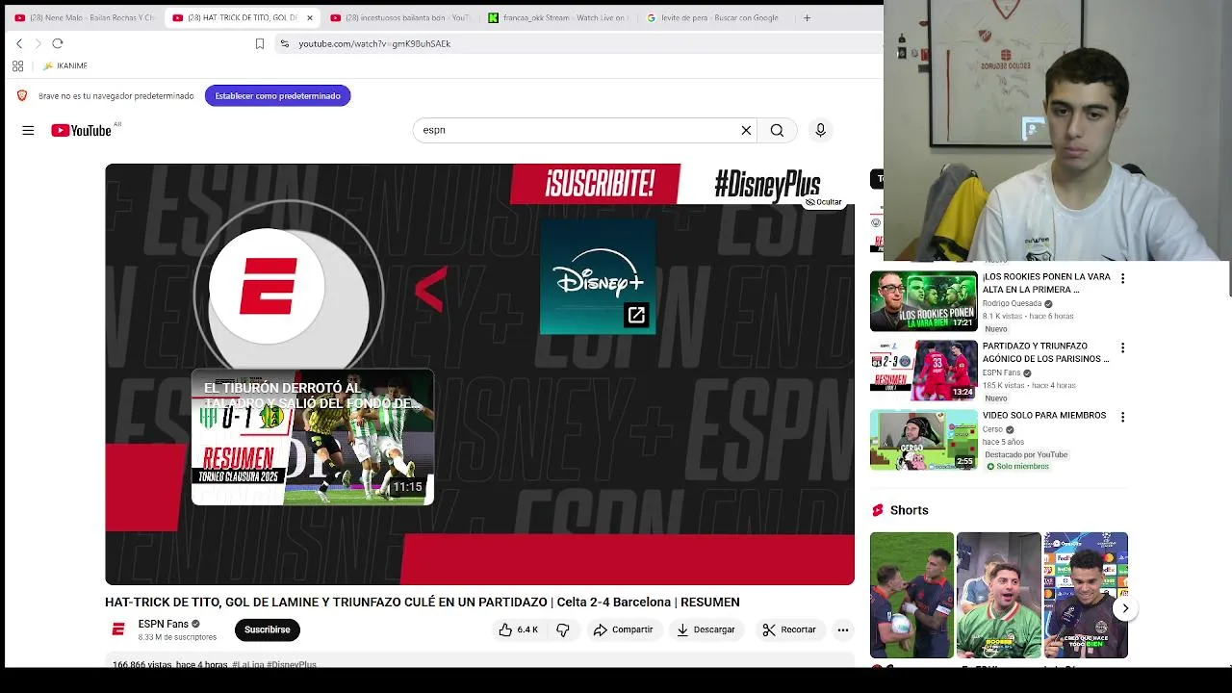1232x693 pixels.
Task: Close the HAT-TRICK DE TITO tab
Action: (x=310, y=17)
